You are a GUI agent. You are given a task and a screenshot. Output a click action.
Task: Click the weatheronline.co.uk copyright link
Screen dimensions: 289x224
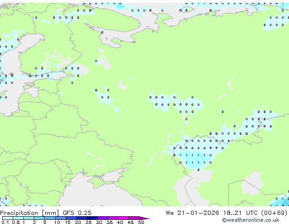tap(251, 220)
